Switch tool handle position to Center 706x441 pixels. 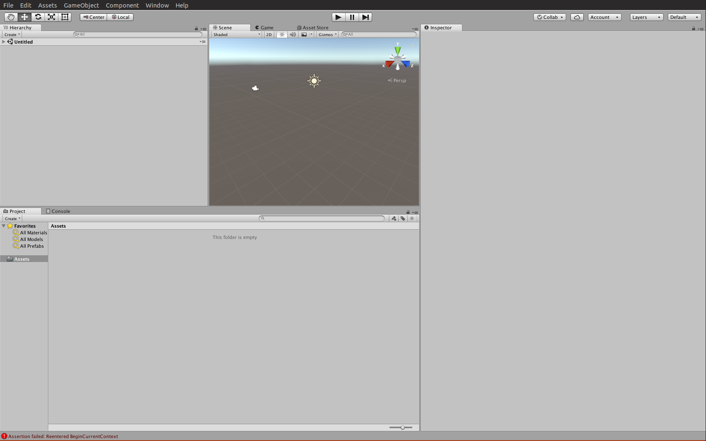pyautogui.click(x=93, y=17)
